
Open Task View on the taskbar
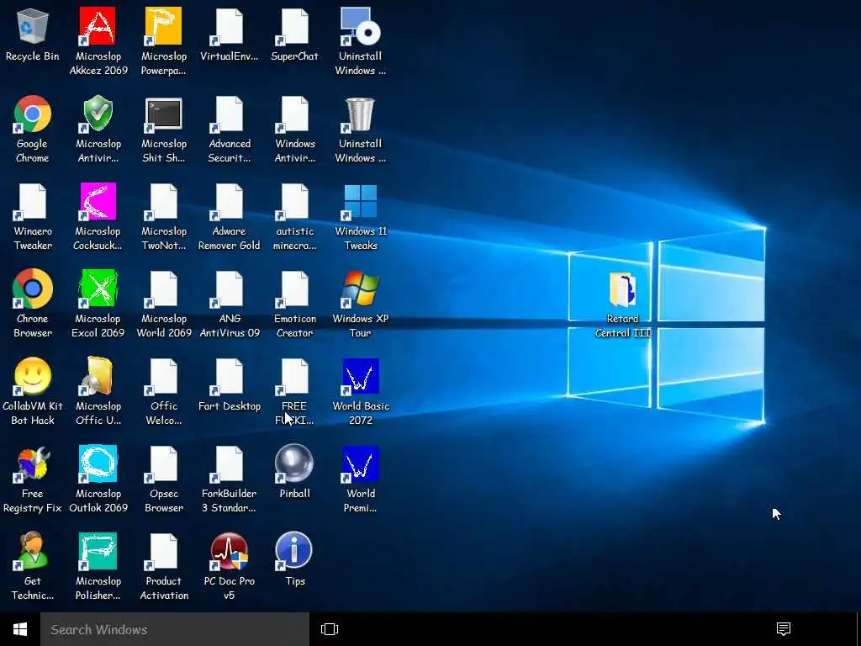pyautogui.click(x=330, y=629)
